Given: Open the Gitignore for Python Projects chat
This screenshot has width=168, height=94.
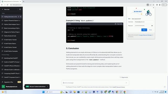Looking at the screenshot, I should (x=11, y=32).
